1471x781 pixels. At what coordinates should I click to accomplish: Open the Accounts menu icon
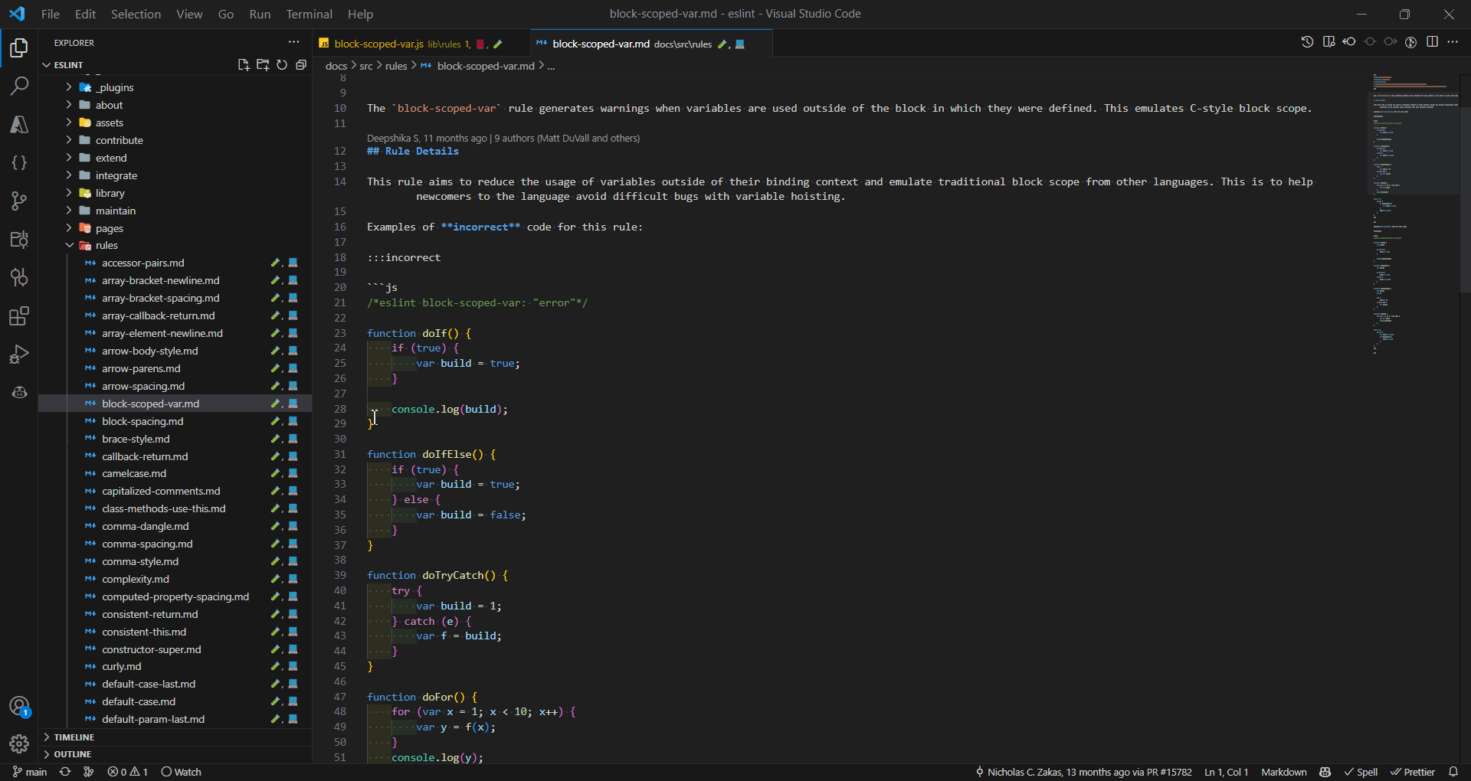tap(19, 706)
